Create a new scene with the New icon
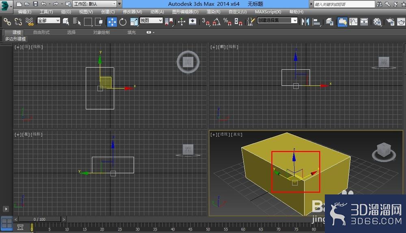Viewport: 406px width, 233px height. 19,4
